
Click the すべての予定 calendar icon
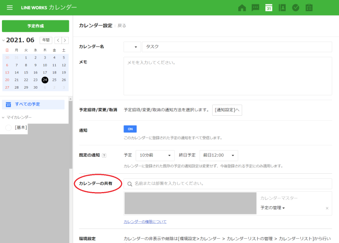coord(8,105)
